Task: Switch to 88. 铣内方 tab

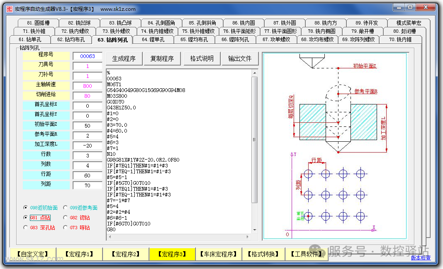Action: point(326,23)
